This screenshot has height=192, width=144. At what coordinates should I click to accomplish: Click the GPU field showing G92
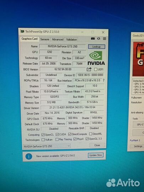(x=49, y=52)
